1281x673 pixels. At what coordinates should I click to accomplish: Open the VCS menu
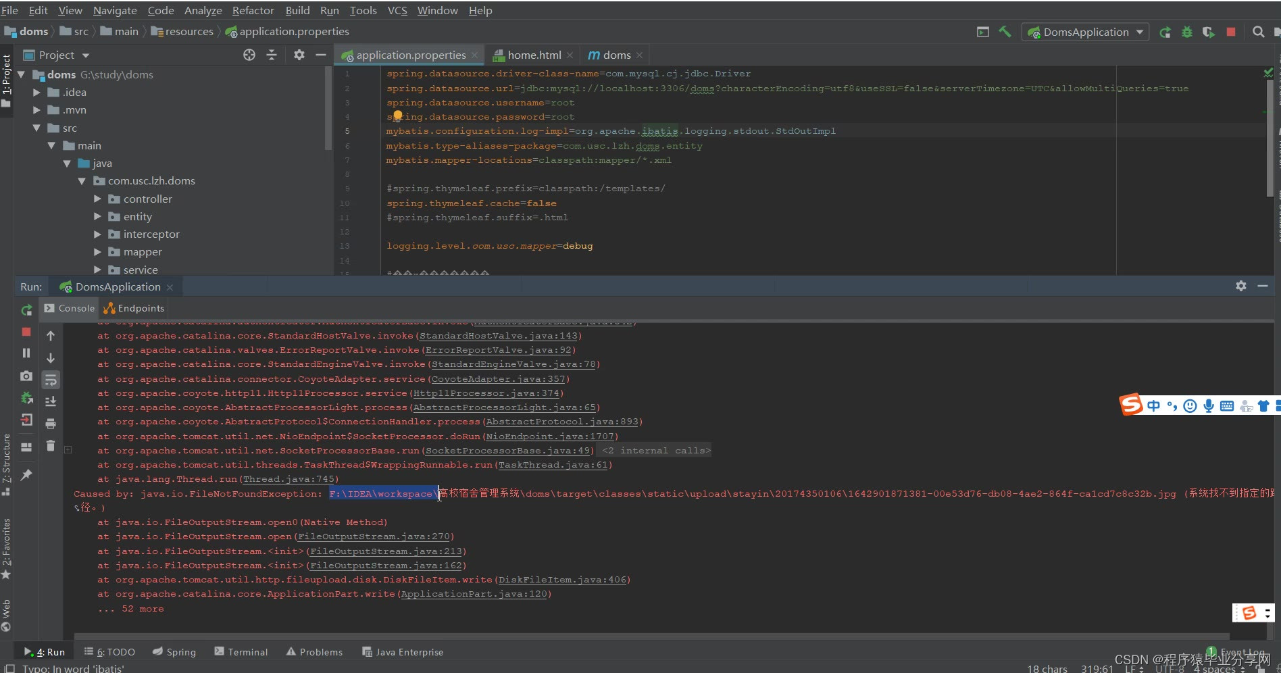[x=397, y=11]
